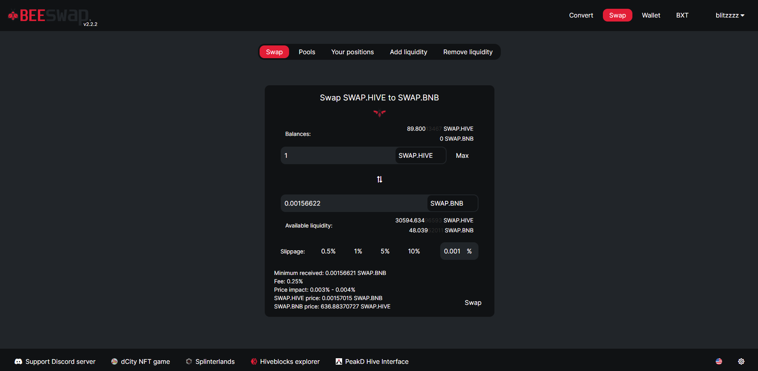Open BXT in top navigation
The image size is (758, 371).
pyautogui.click(x=682, y=15)
